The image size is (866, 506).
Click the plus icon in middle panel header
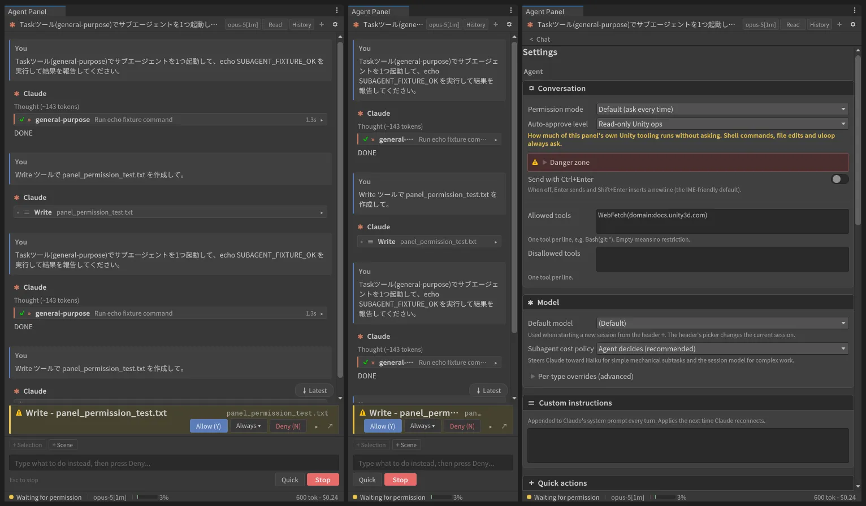pos(496,24)
